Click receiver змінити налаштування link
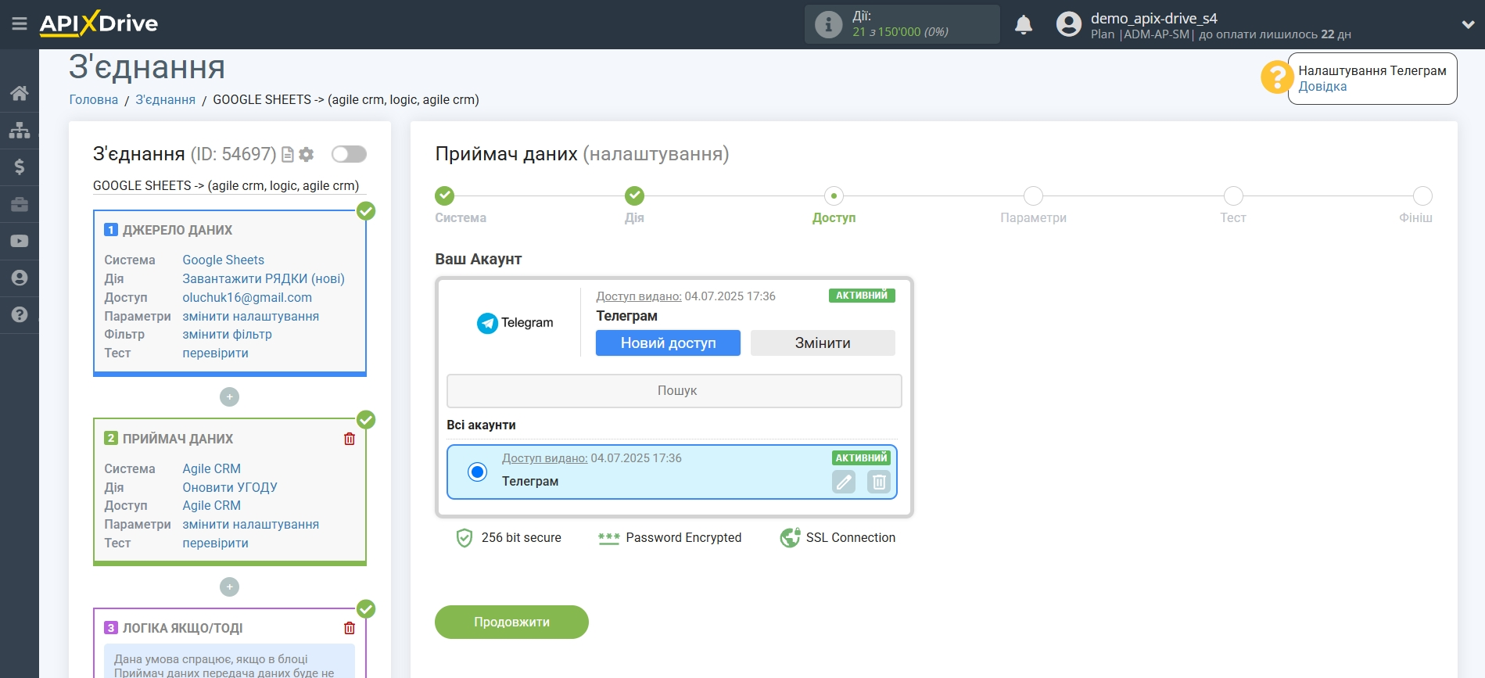 click(250, 524)
